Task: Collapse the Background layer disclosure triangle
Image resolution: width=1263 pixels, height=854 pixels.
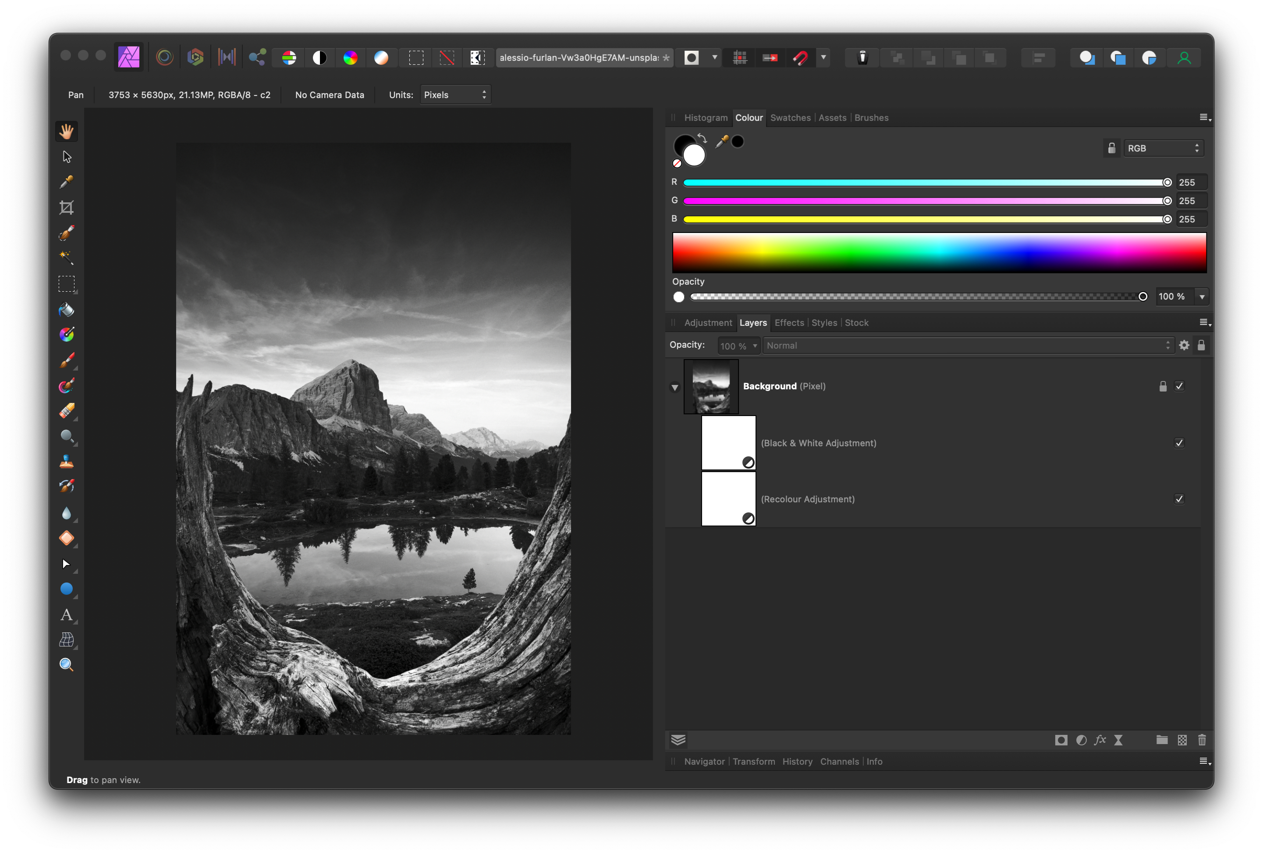Action: (x=674, y=387)
